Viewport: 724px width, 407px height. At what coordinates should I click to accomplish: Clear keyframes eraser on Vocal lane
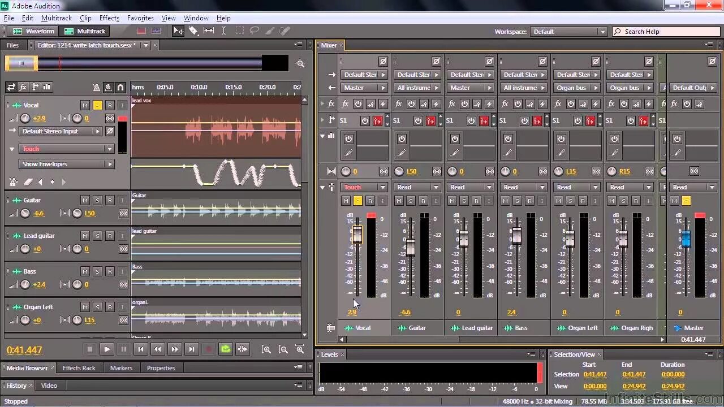pos(28,182)
